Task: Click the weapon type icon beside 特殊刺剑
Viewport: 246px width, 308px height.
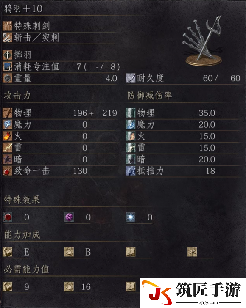Action: point(8,26)
